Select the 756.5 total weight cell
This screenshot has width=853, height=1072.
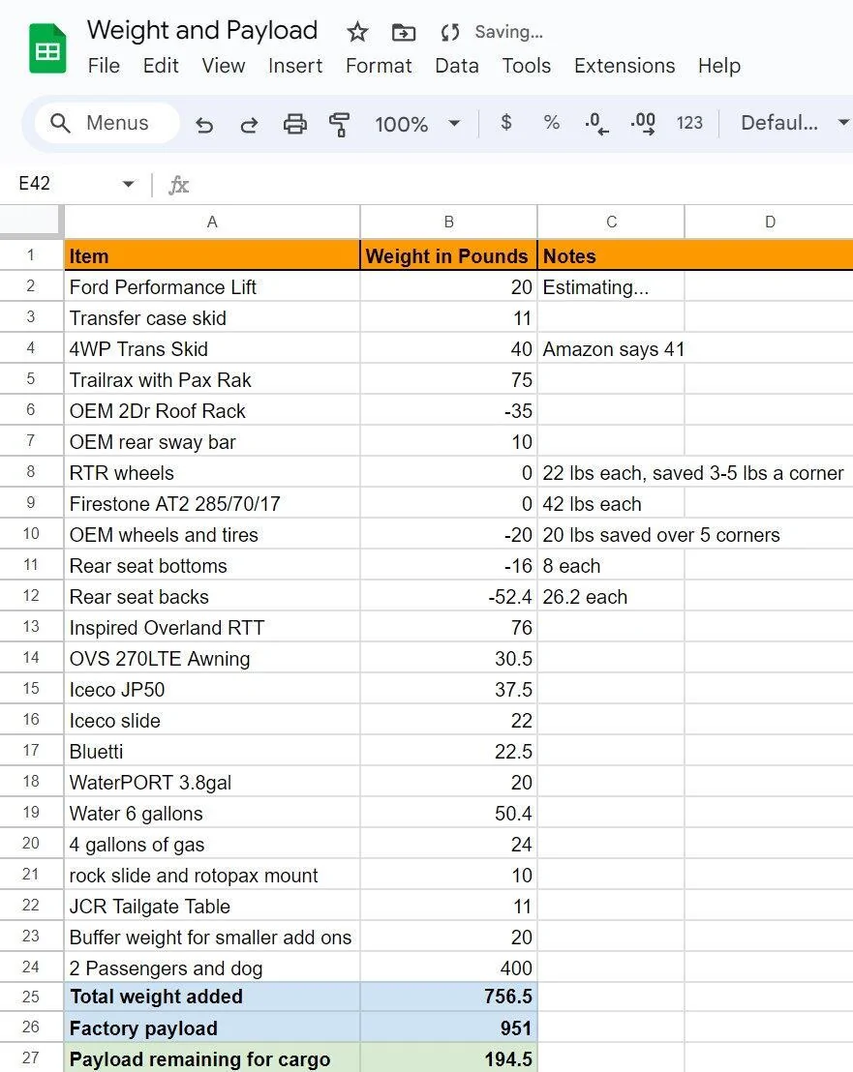pyautogui.click(x=448, y=997)
